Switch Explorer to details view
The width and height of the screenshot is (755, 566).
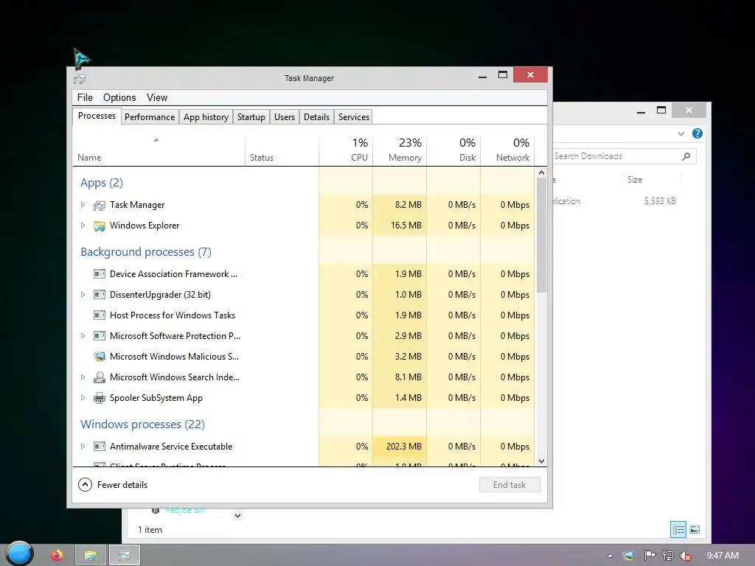coord(678,529)
